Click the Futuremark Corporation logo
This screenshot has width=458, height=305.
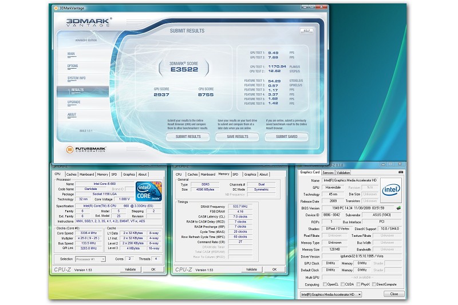(86, 149)
